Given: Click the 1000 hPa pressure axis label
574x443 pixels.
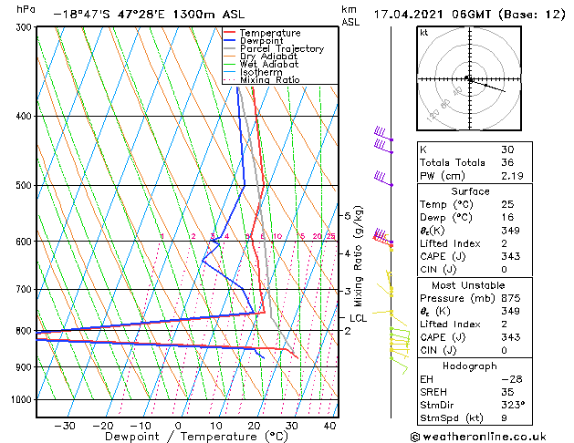Looking at the screenshot, I should 24,399.
